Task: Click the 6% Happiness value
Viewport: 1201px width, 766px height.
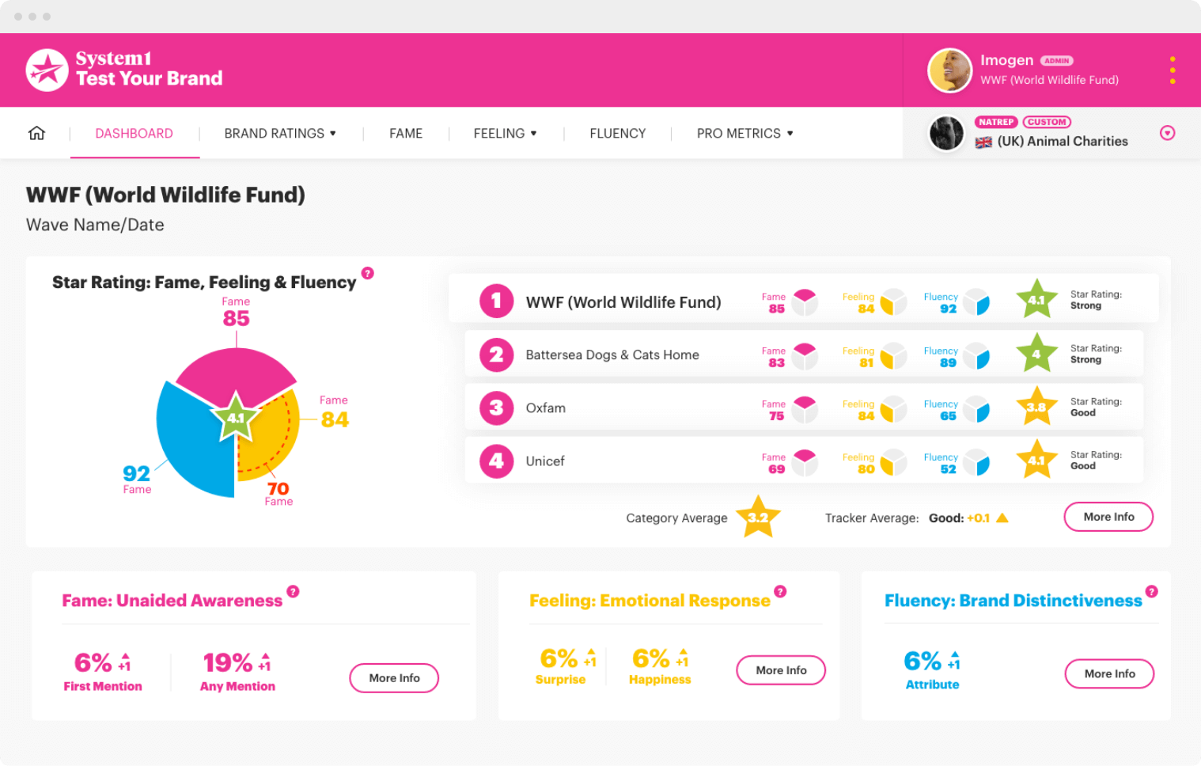Action: point(651,658)
